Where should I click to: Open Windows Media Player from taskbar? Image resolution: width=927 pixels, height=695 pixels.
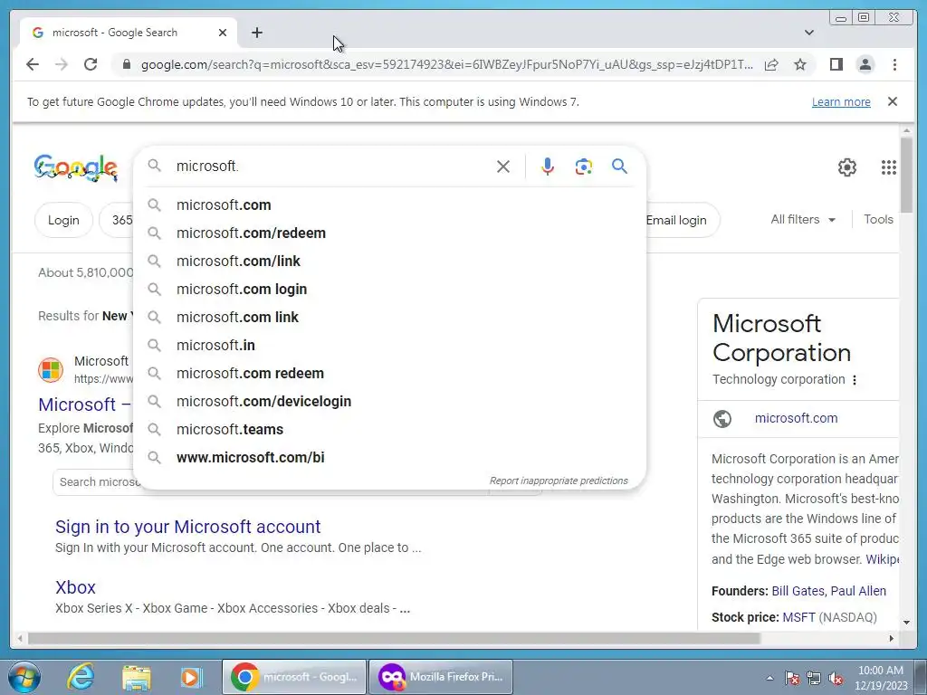[x=192, y=677]
